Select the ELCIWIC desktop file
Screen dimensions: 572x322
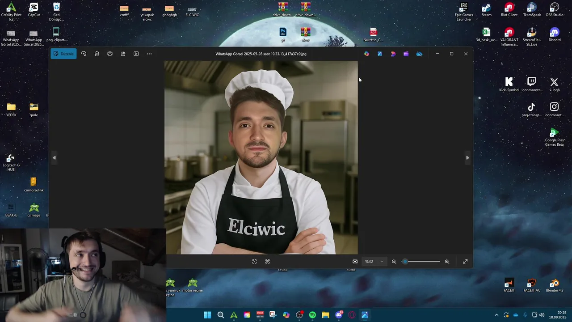(x=192, y=12)
